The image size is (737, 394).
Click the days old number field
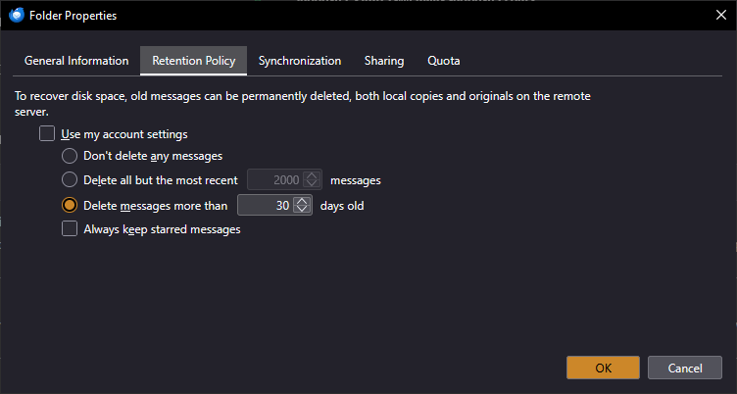click(265, 206)
